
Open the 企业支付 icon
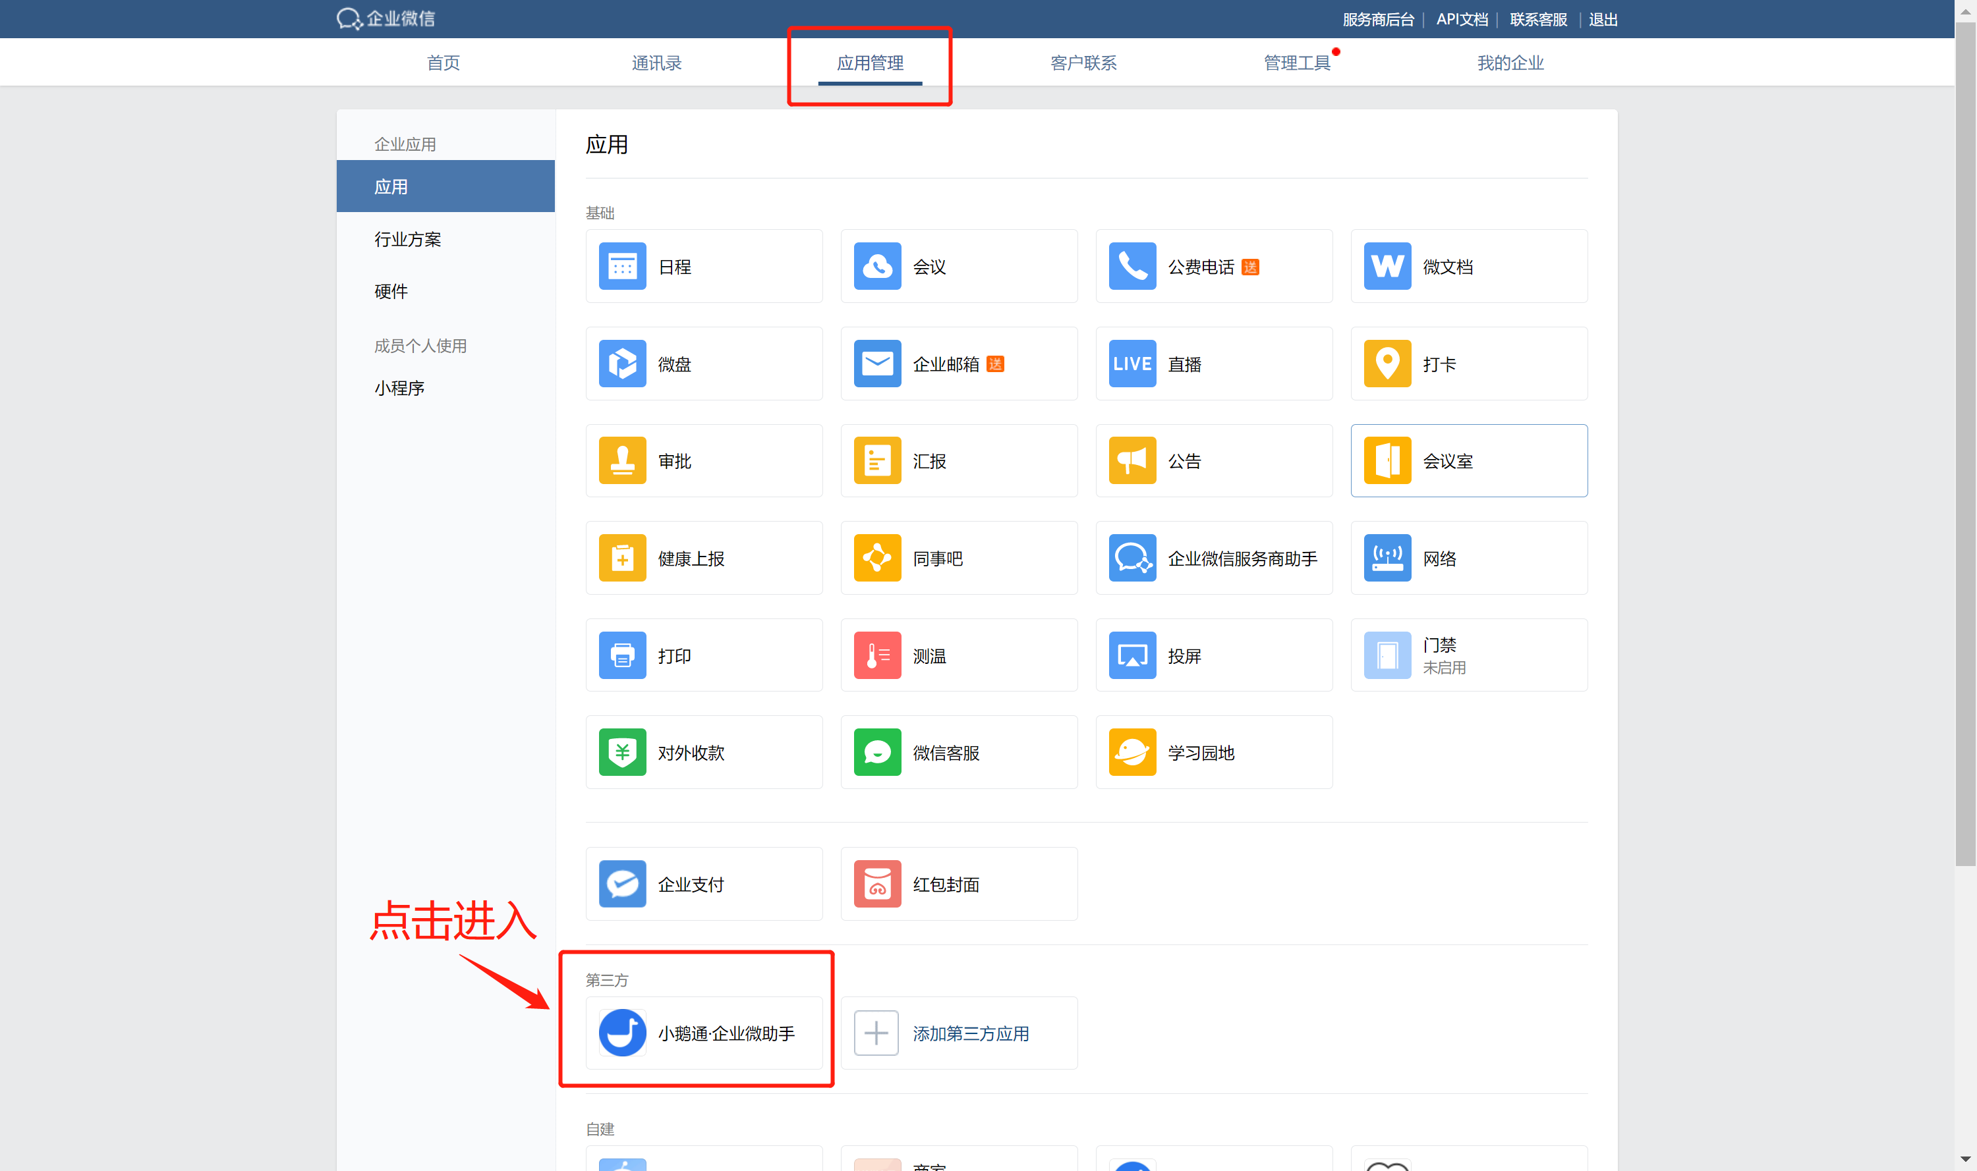(x=622, y=885)
